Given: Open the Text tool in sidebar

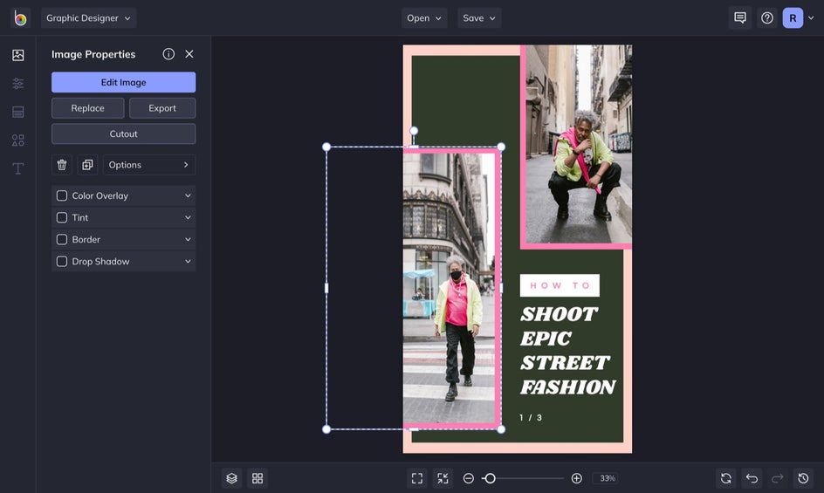Looking at the screenshot, I should tap(17, 168).
